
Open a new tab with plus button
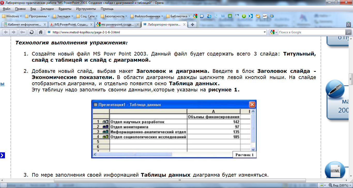click(192, 25)
